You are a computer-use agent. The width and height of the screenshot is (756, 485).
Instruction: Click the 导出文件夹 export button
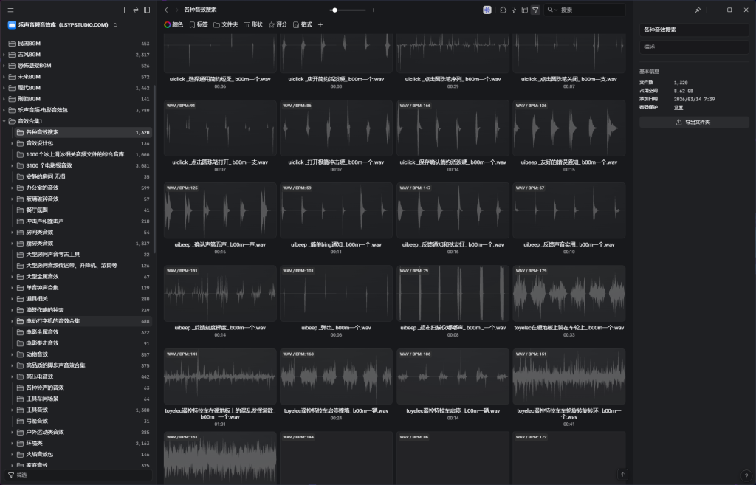click(x=694, y=122)
